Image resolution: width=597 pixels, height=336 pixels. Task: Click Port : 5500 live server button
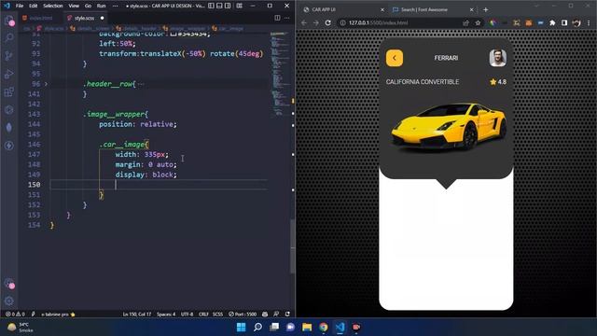[x=243, y=314]
